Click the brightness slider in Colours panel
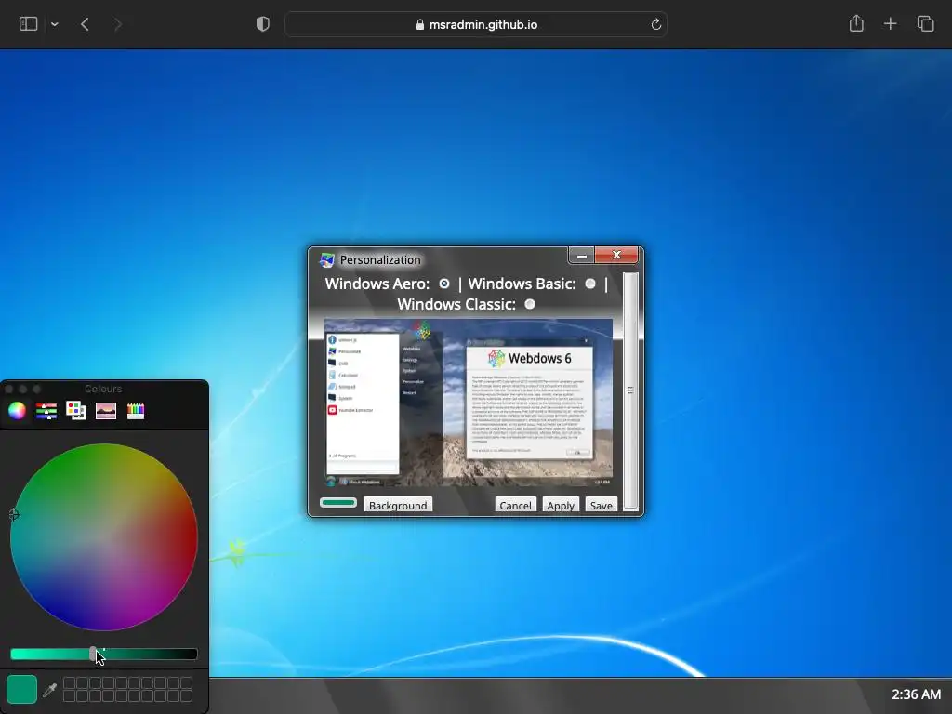Viewport: 952px width, 714px height. tap(104, 654)
